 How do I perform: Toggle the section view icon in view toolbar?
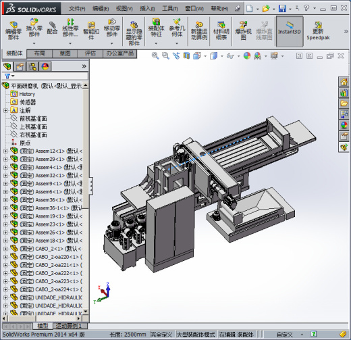pyautogui.click(x=186, y=55)
